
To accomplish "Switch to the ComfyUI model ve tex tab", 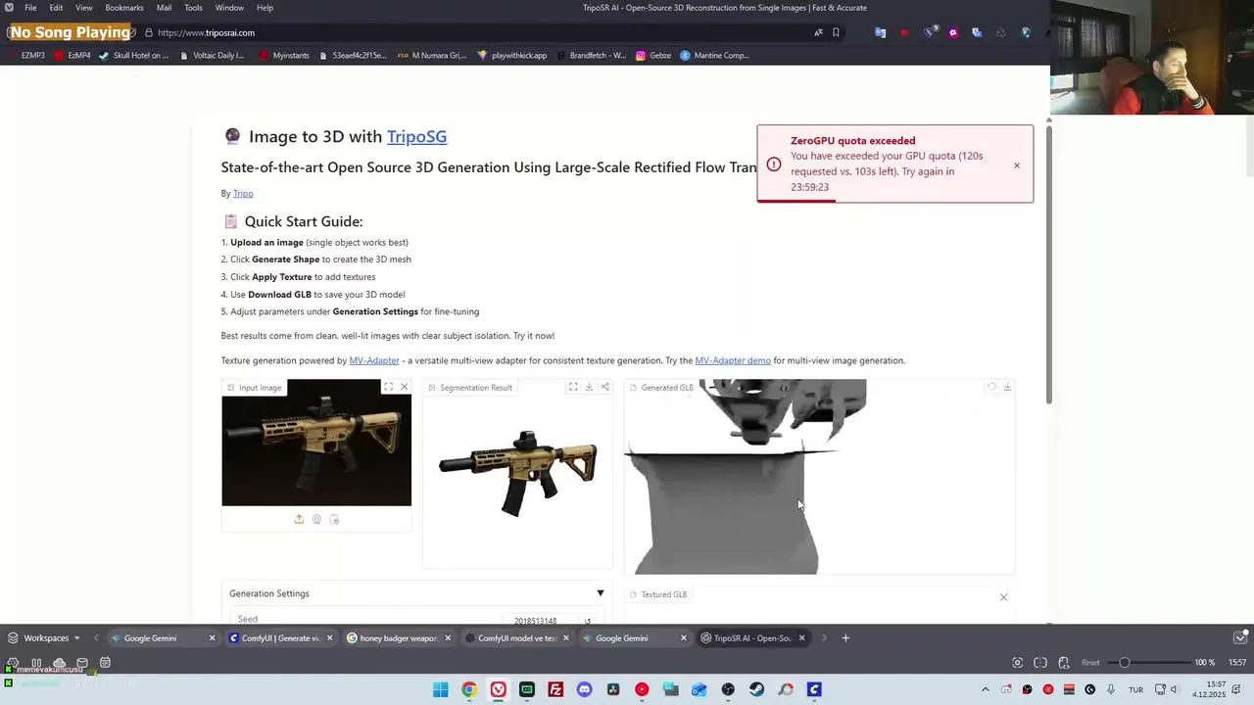I will pos(516,638).
